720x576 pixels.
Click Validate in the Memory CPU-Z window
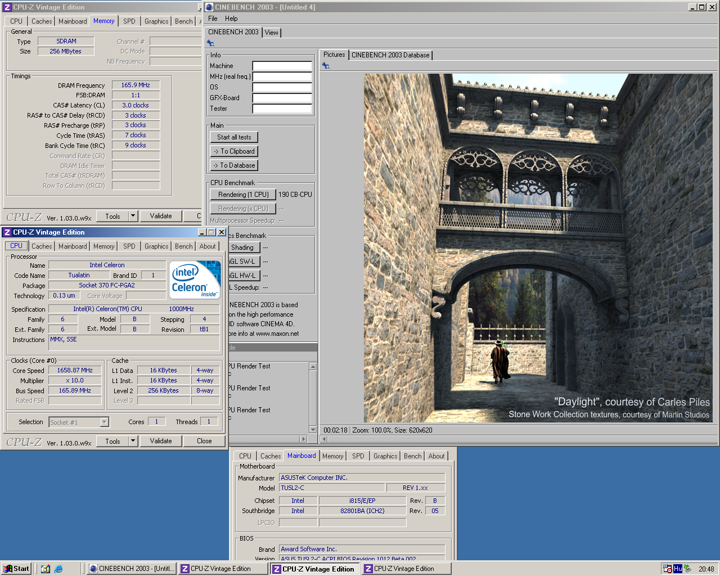161,216
